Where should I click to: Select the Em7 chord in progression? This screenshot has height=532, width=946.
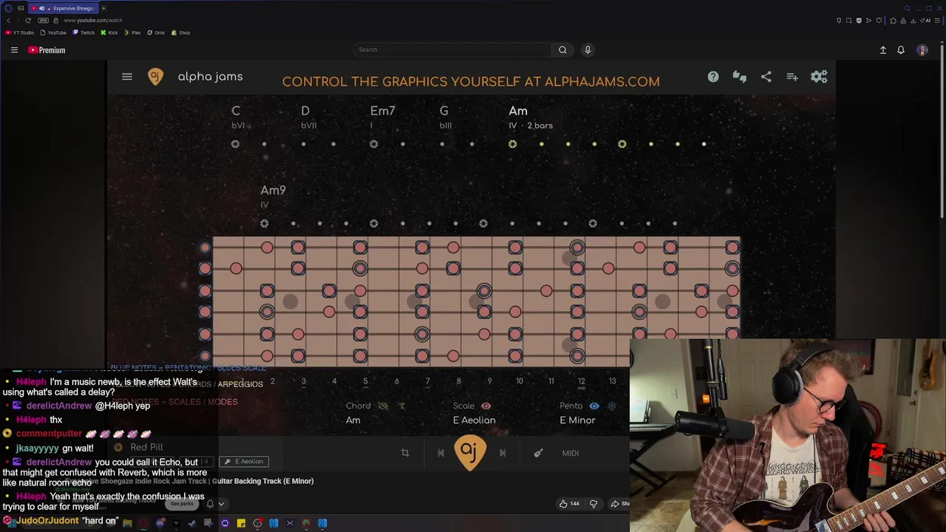383,111
